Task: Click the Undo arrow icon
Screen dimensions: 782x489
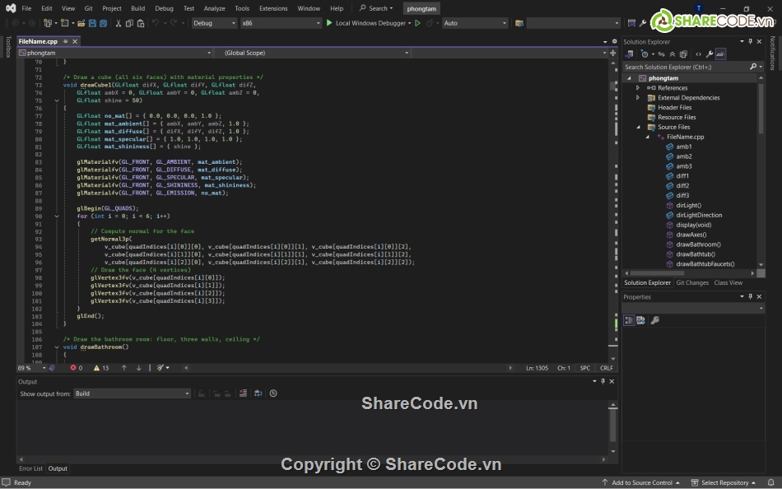Action: point(156,23)
